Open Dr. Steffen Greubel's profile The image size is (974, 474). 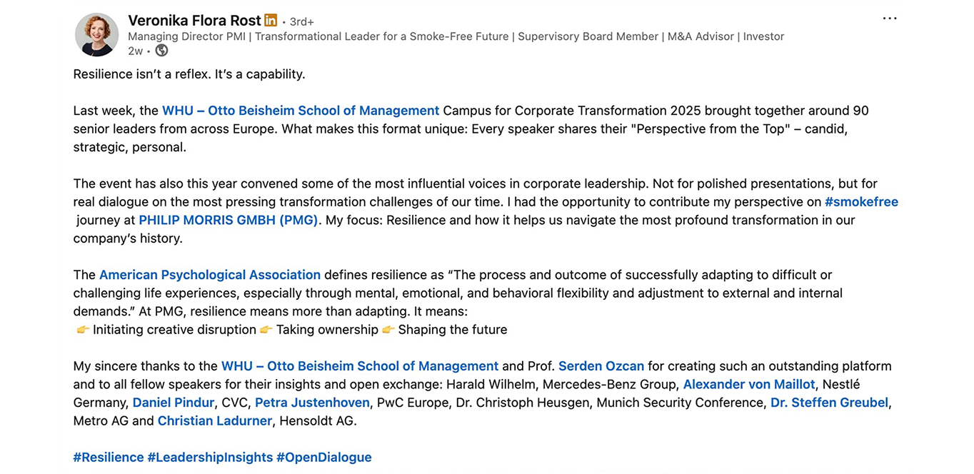tap(829, 403)
